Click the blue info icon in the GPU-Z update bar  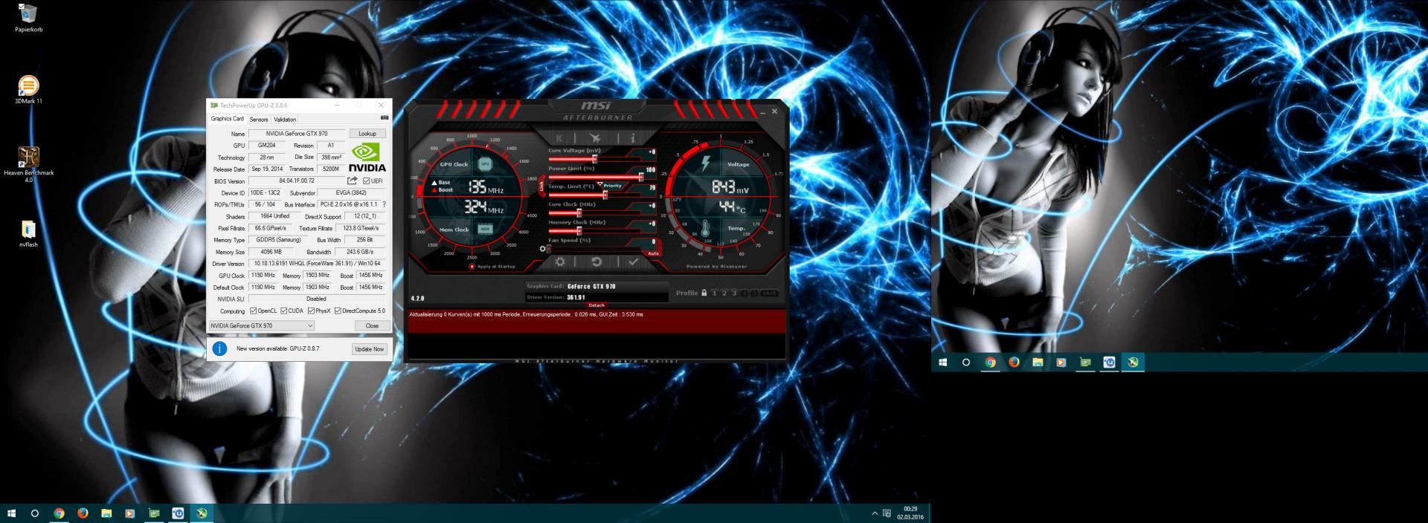[219, 348]
